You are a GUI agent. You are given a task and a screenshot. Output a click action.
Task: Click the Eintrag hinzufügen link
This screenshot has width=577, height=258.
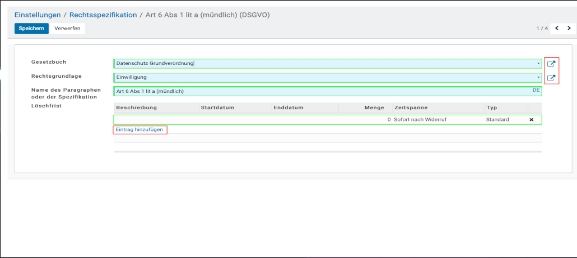[139, 130]
